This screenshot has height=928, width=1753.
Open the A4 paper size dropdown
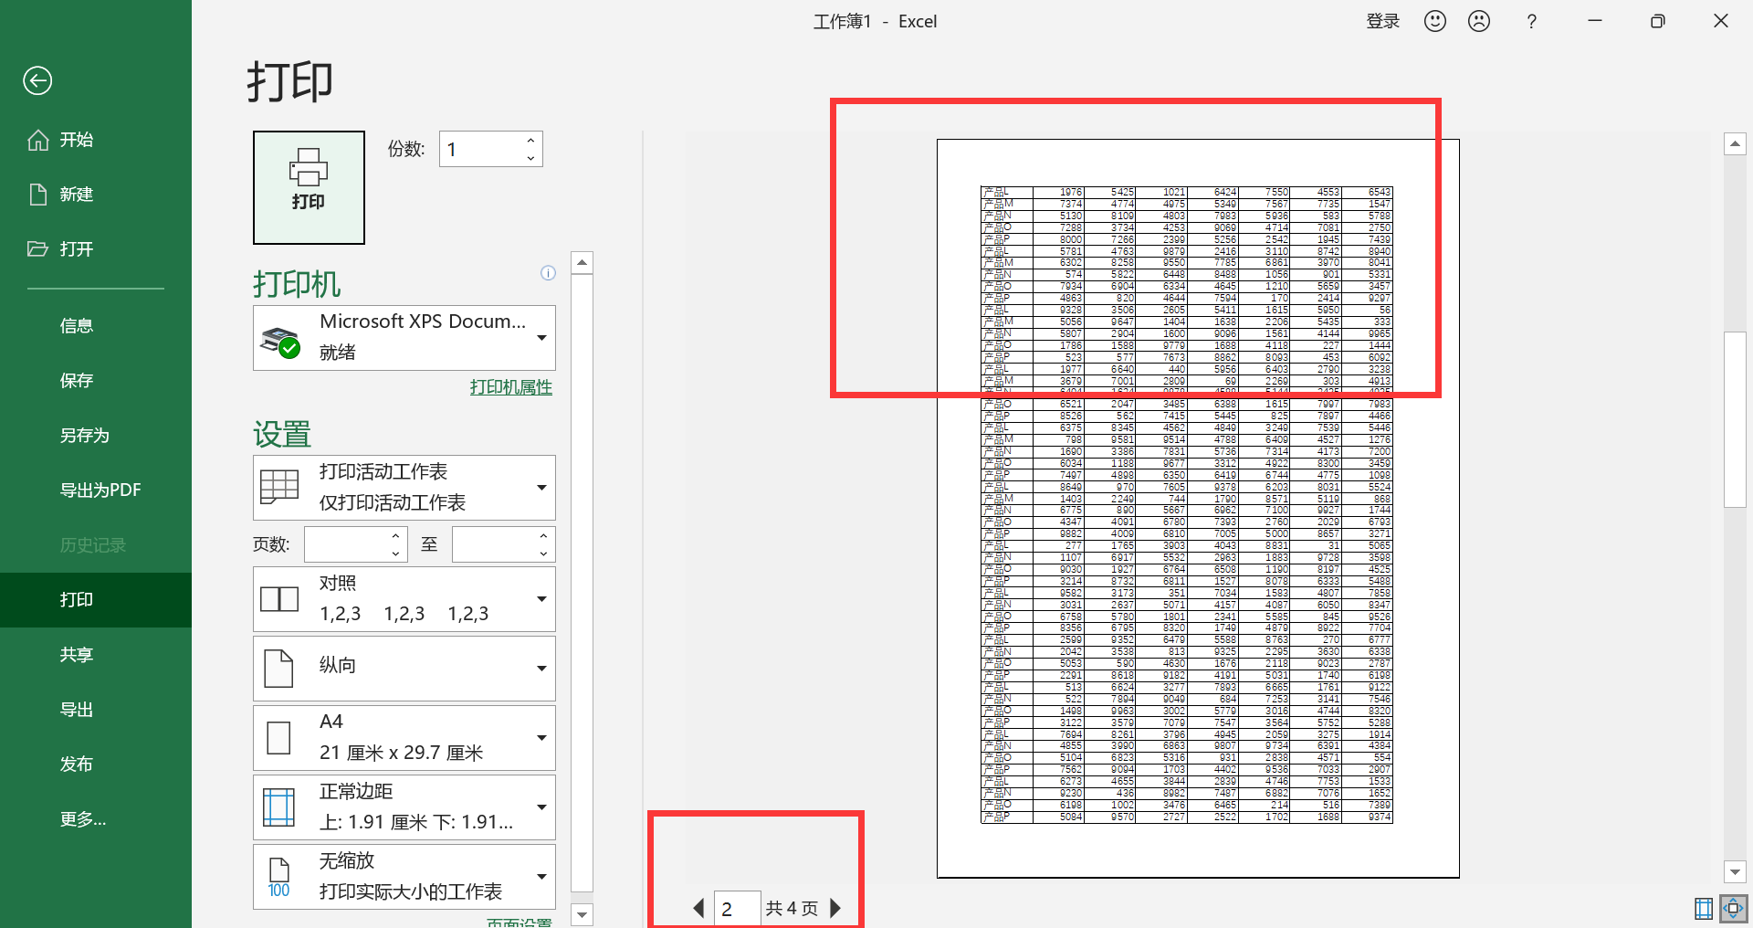404,738
